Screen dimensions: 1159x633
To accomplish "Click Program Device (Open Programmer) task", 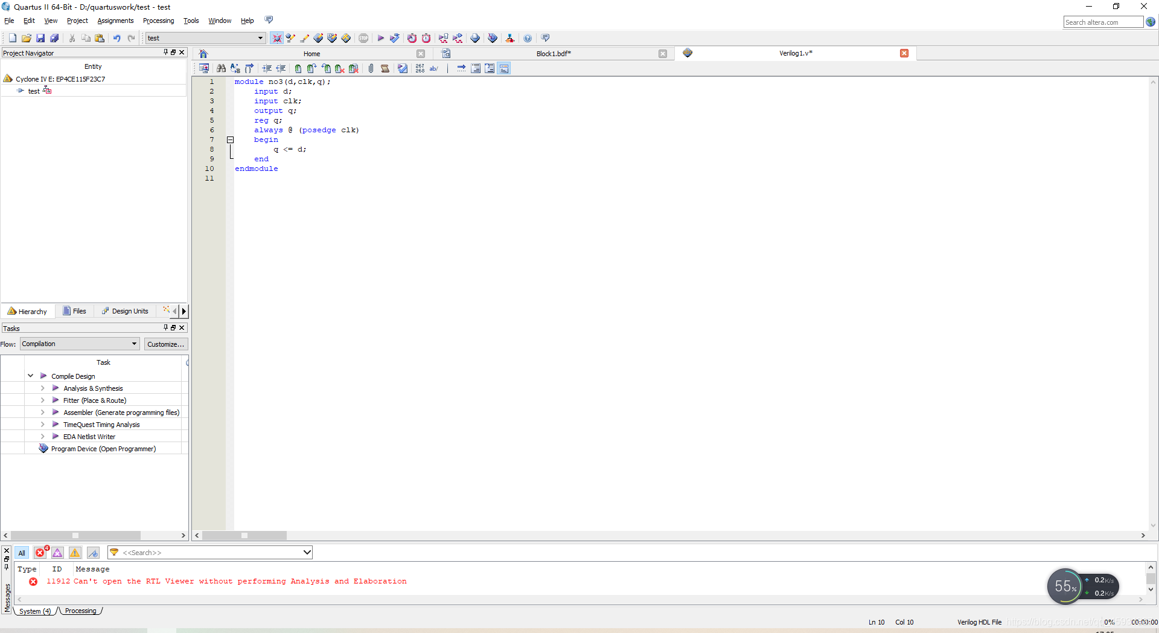I will tap(103, 449).
